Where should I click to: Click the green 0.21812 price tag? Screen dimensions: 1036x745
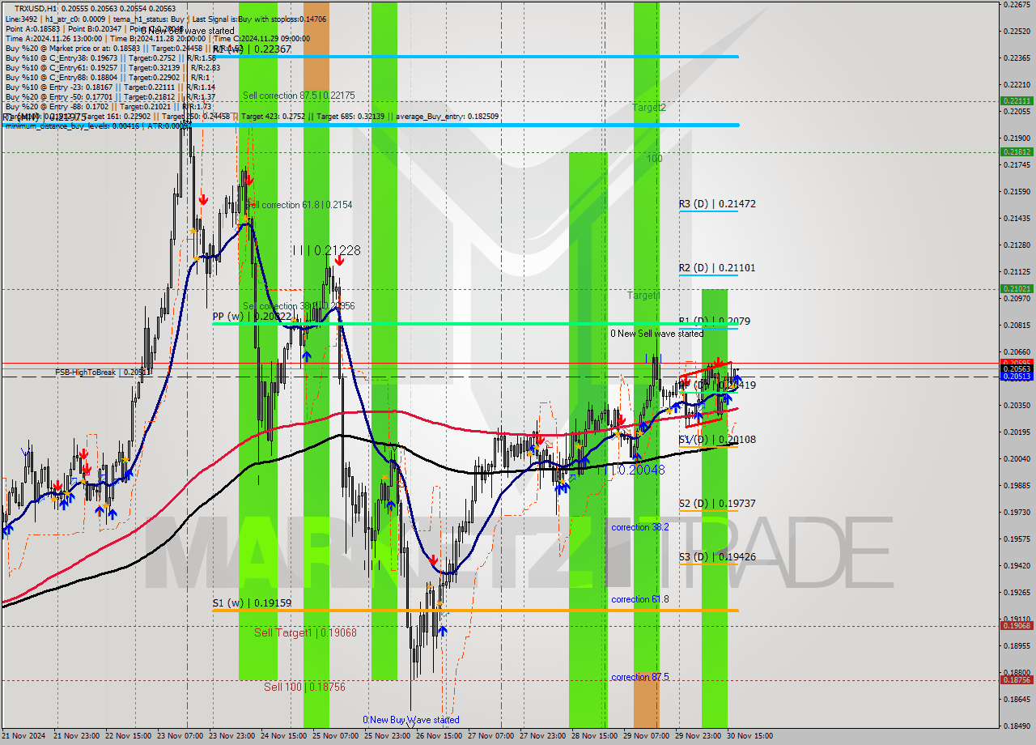click(x=1017, y=151)
